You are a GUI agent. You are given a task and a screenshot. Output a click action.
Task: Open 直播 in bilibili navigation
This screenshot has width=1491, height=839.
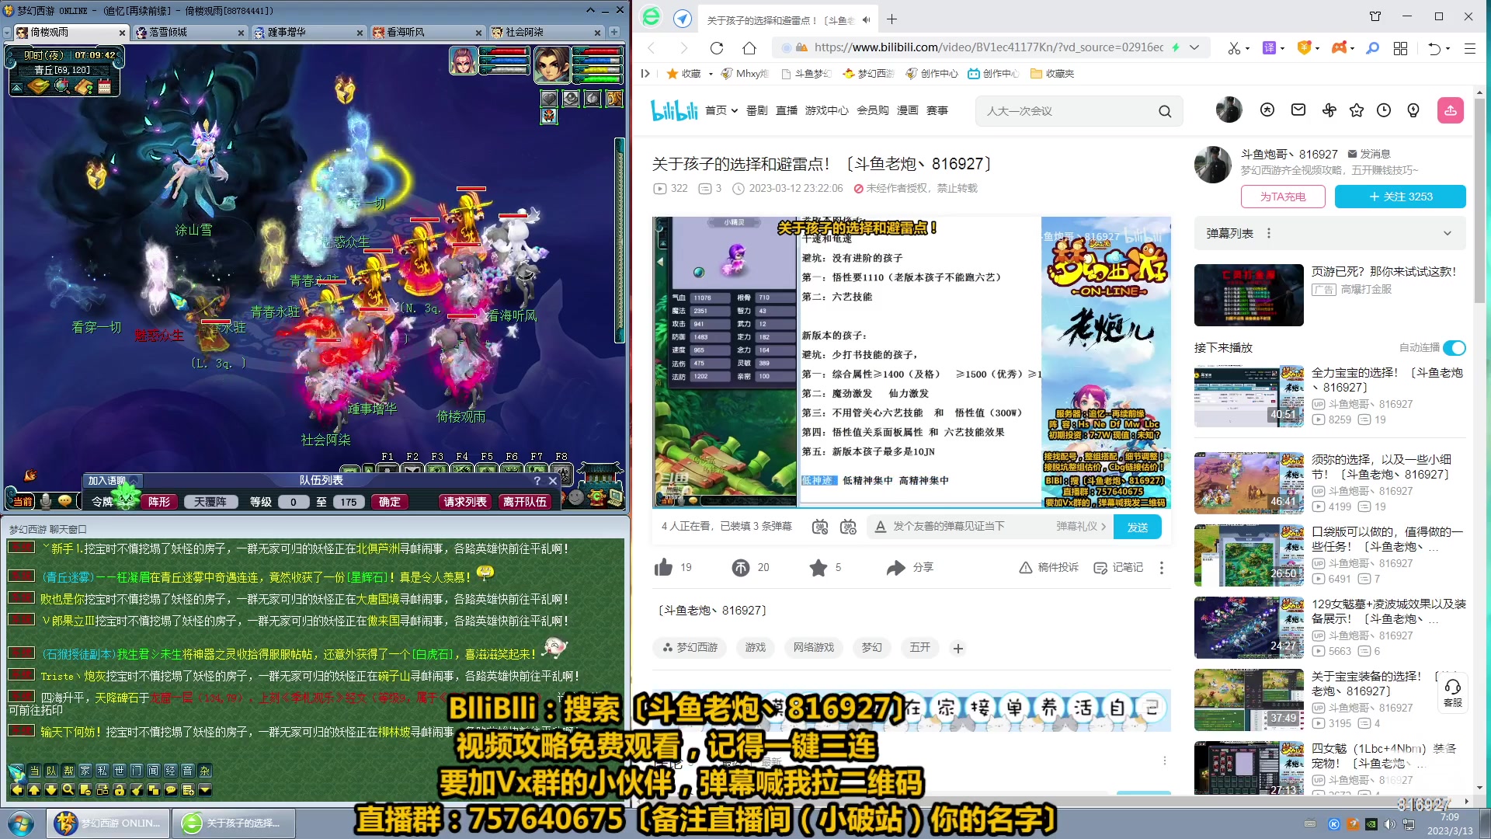787,110
